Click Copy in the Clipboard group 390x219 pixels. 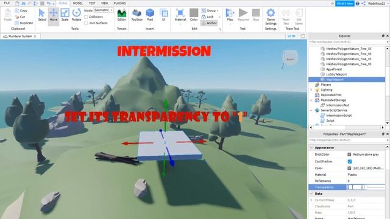coord(21,10)
